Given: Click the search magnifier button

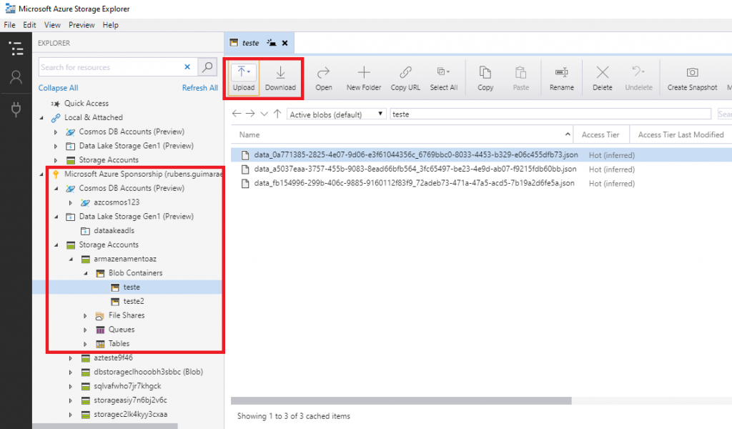Looking at the screenshot, I should pyautogui.click(x=207, y=67).
